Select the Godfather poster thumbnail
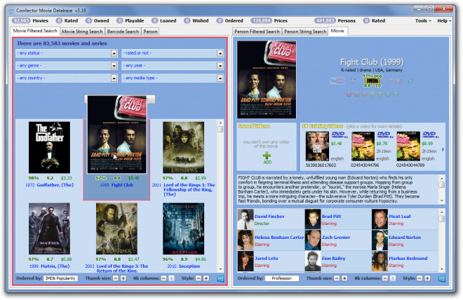Screen dimensions: 463x300 [x=49, y=147]
